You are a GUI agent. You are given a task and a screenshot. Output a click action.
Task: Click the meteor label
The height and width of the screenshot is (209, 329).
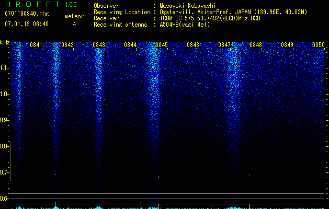(x=74, y=16)
